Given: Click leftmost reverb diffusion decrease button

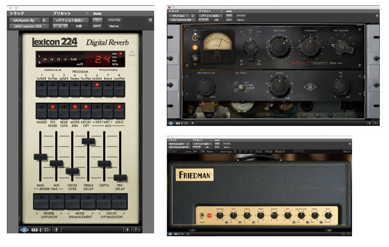Looking at the screenshot, I should pos(41,201).
